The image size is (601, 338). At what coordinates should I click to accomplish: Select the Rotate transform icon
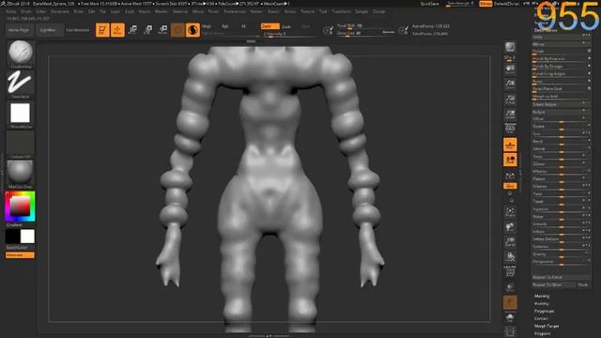[x=162, y=30]
